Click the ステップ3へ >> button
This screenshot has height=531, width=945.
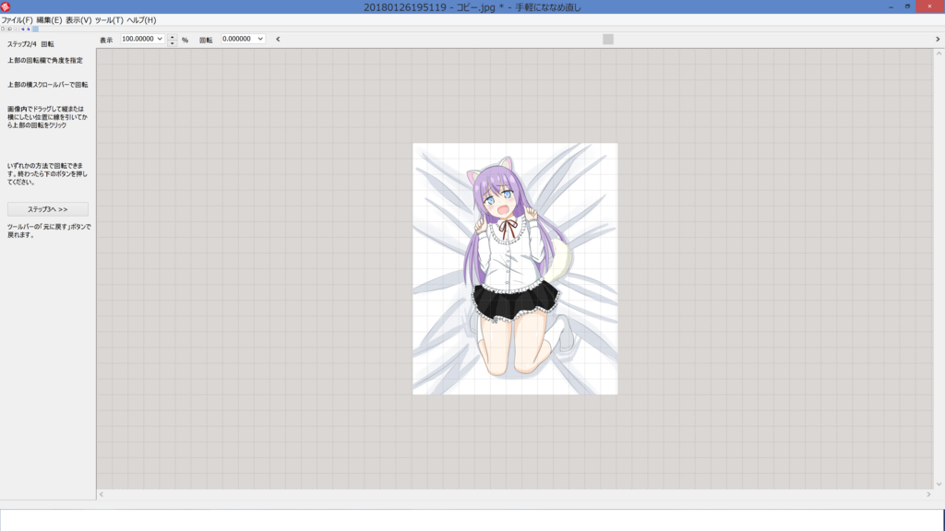click(48, 209)
